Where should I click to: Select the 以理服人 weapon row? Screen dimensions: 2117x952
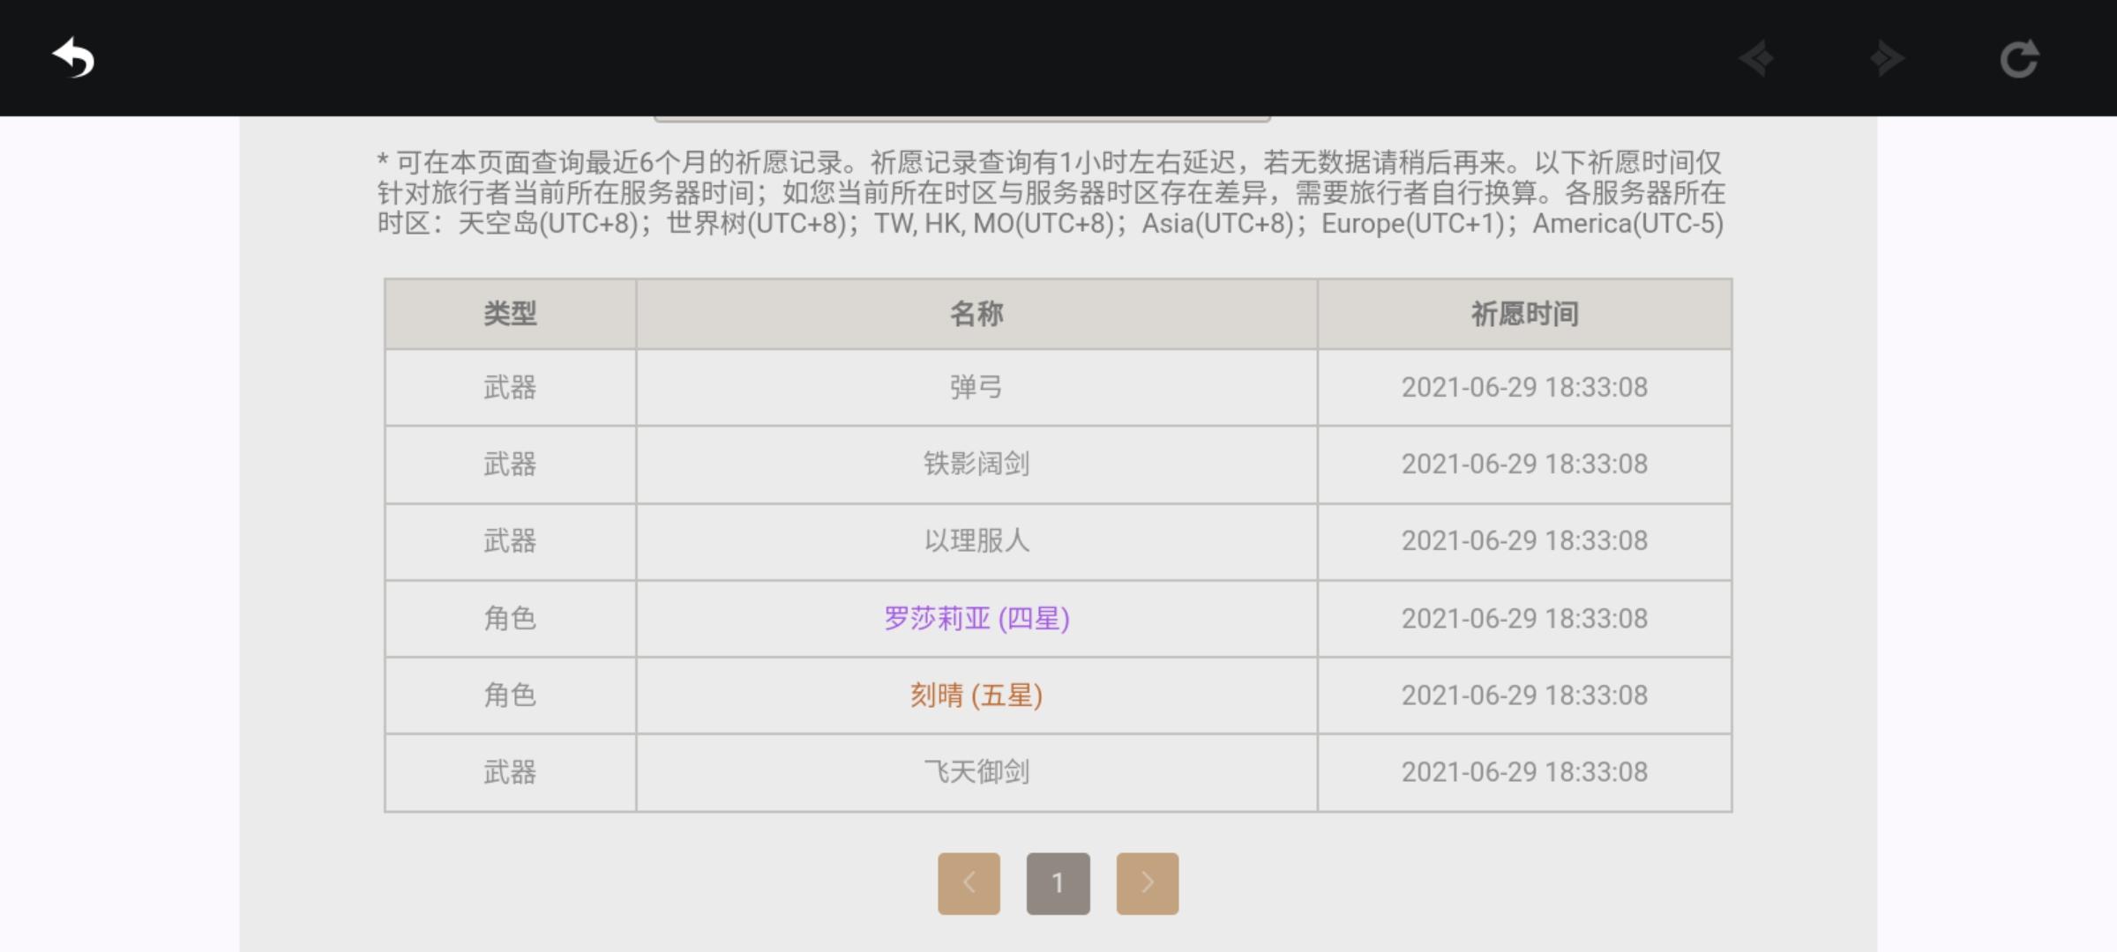pyautogui.click(x=1058, y=541)
